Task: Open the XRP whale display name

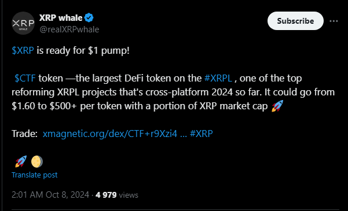Action: (61, 18)
